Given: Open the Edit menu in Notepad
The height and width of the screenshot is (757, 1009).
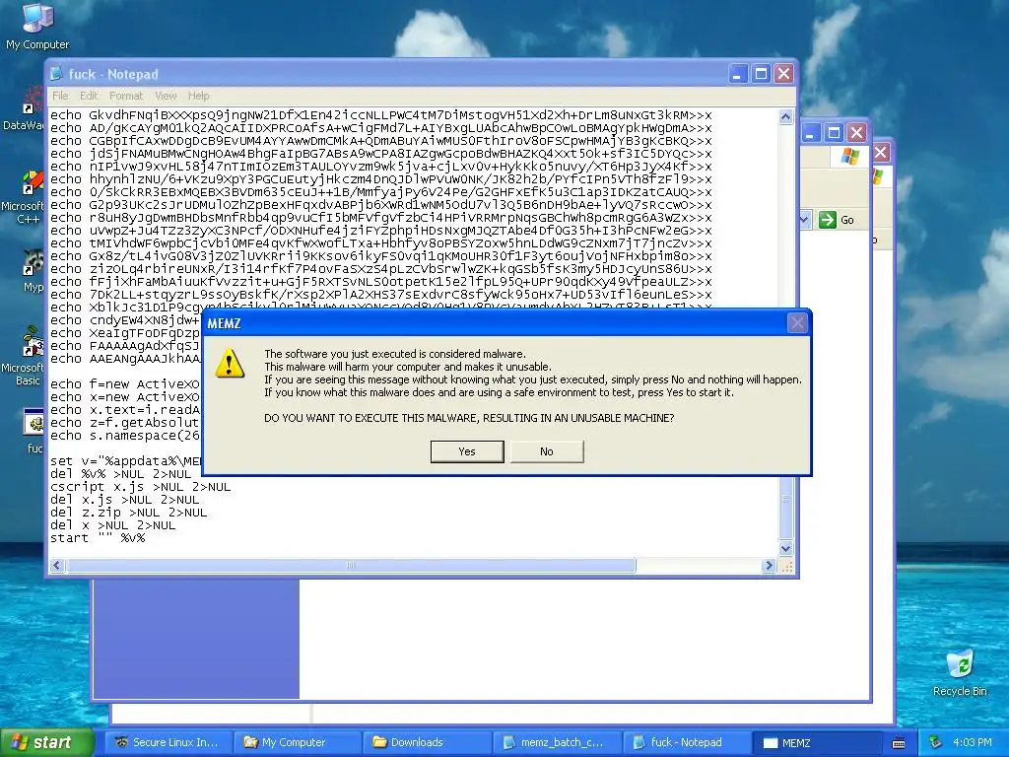Looking at the screenshot, I should [x=89, y=96].
